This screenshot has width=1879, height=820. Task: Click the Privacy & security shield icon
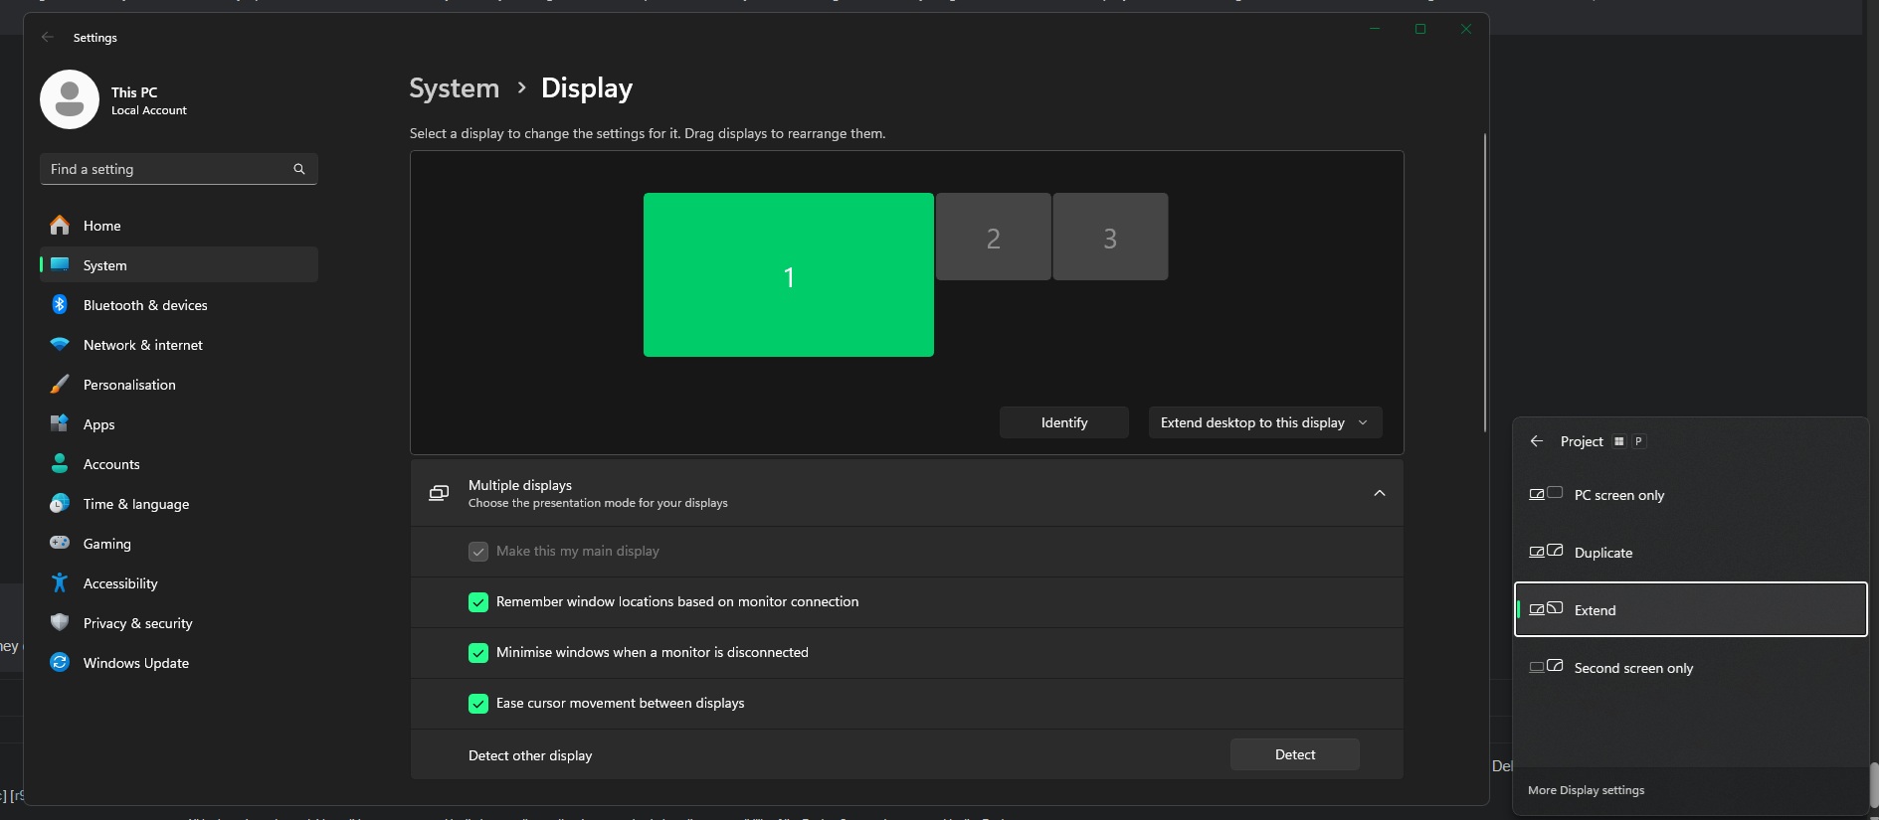tap(60, 622)
